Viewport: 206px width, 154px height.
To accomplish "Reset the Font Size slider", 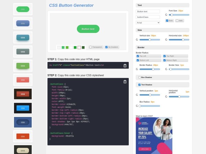I will pyautogui.click(x=167, y=15).
